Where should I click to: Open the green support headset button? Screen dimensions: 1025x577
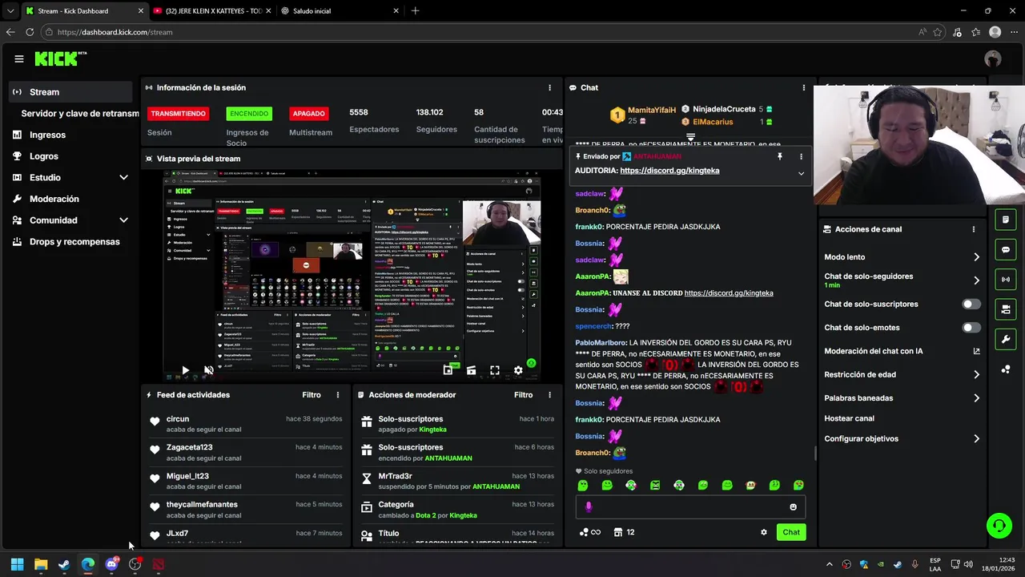point(999,526)
